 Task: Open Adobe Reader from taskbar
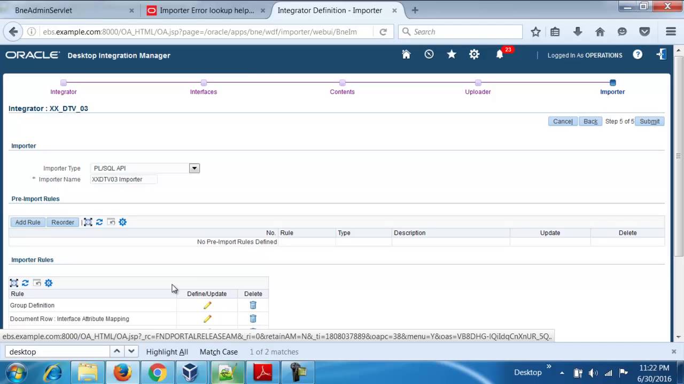pos(262,372)
